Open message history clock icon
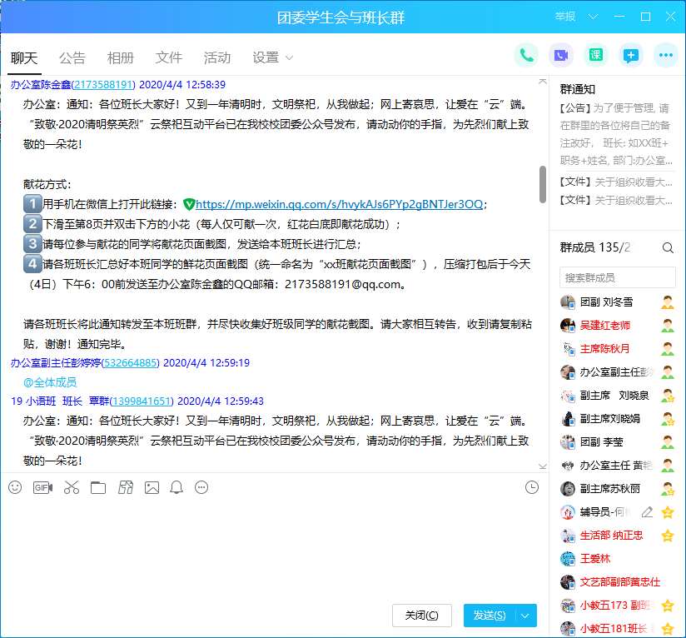This screenshot has width=686, height=638. (532, 488)
